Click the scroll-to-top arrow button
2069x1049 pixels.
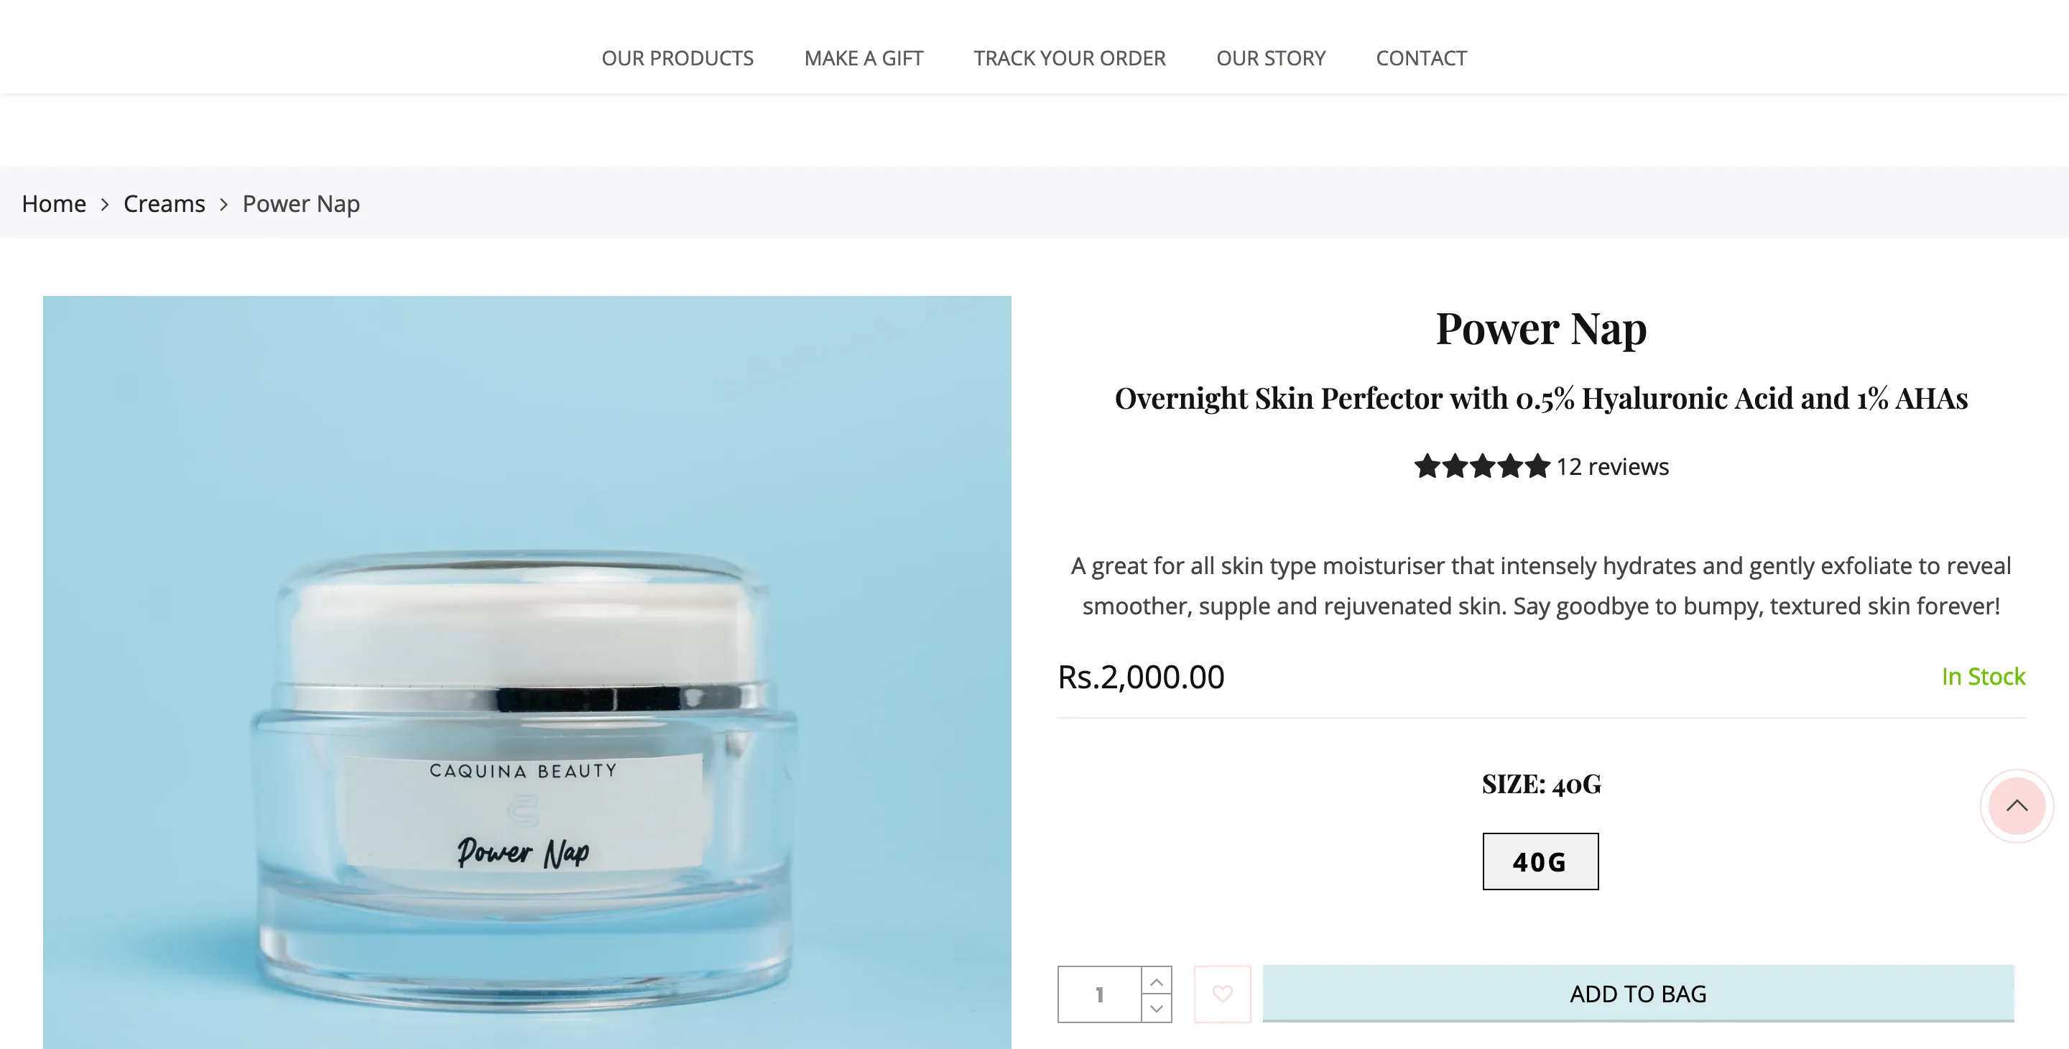(x=2017, y=805)
